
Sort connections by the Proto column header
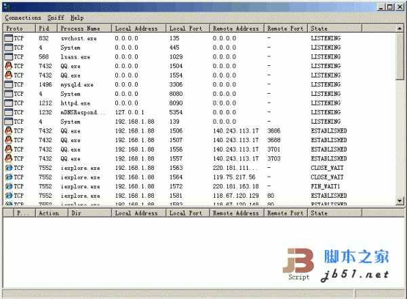pos(20,29)
